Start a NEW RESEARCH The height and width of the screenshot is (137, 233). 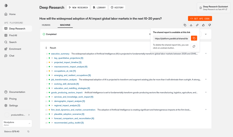78,8
